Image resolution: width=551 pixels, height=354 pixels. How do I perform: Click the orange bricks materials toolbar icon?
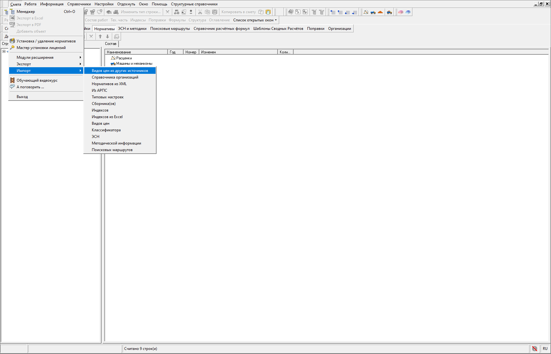point(380,12)
